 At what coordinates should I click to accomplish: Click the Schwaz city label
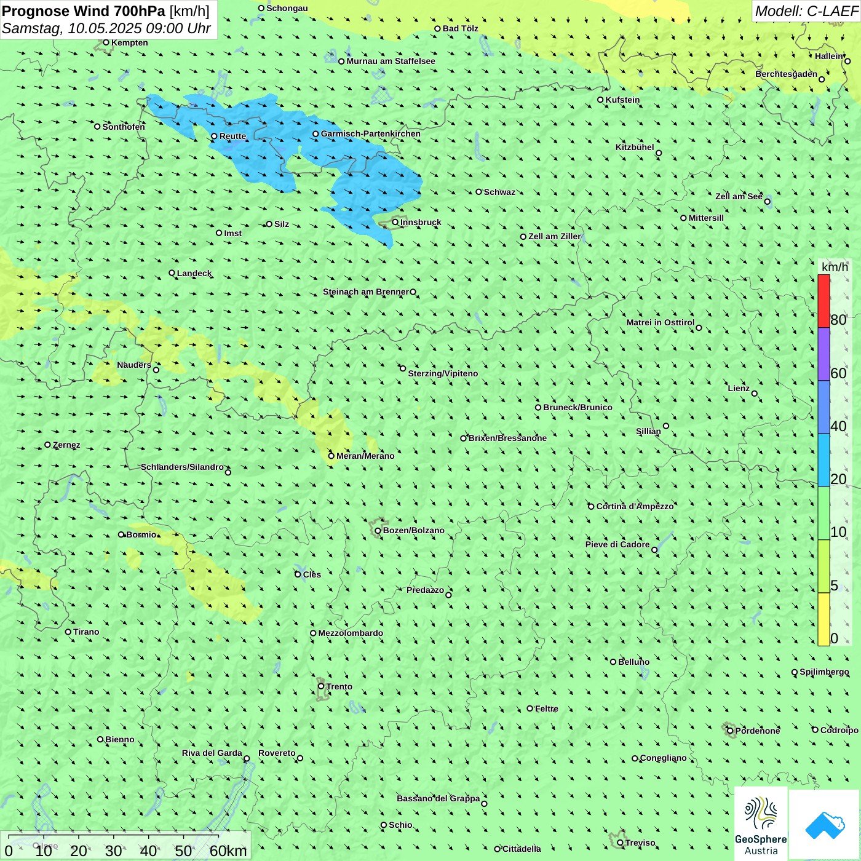pyautogui.click(x=499, y=192)
